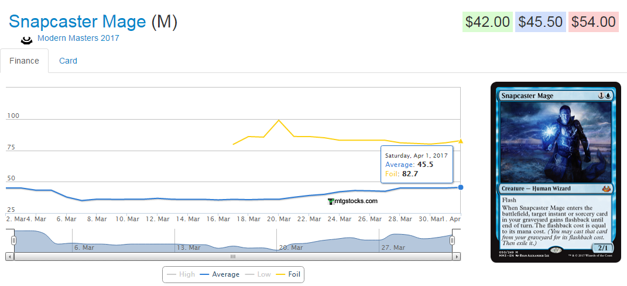627x286 pixels.
Task: Click the 27. Mar label in the navigator
Action: tap(393, 247)
